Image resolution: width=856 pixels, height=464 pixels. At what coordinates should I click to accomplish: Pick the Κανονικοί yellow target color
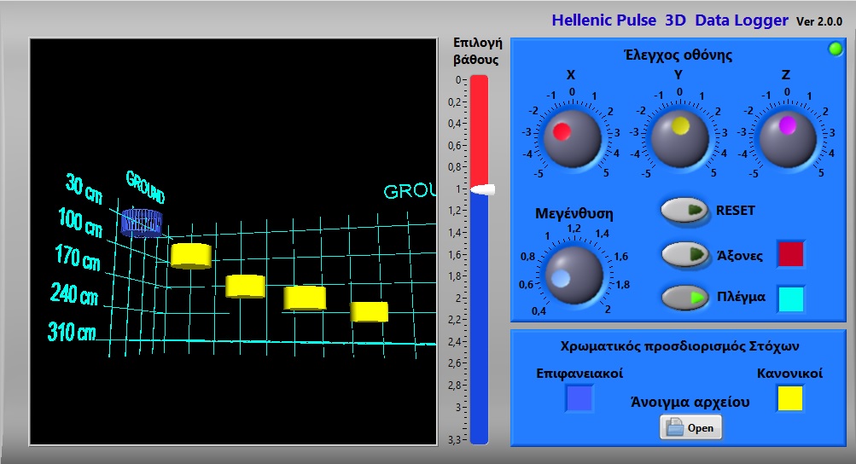pyautogui.click(x=789, y=398)
